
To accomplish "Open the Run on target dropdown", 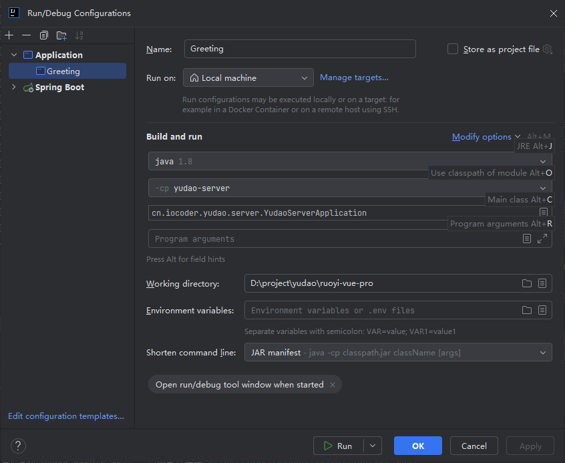I will coord(303,78).
